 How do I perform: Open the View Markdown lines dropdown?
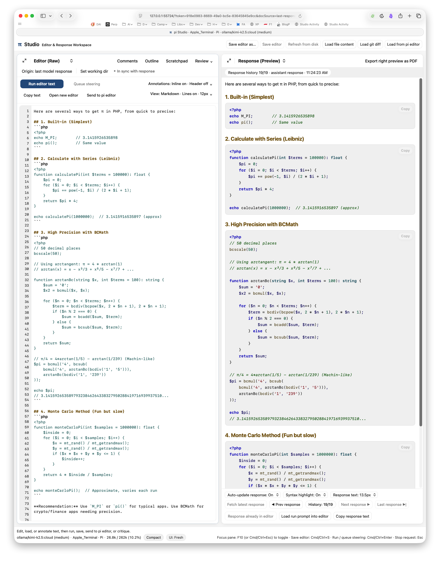coord(181,94)
